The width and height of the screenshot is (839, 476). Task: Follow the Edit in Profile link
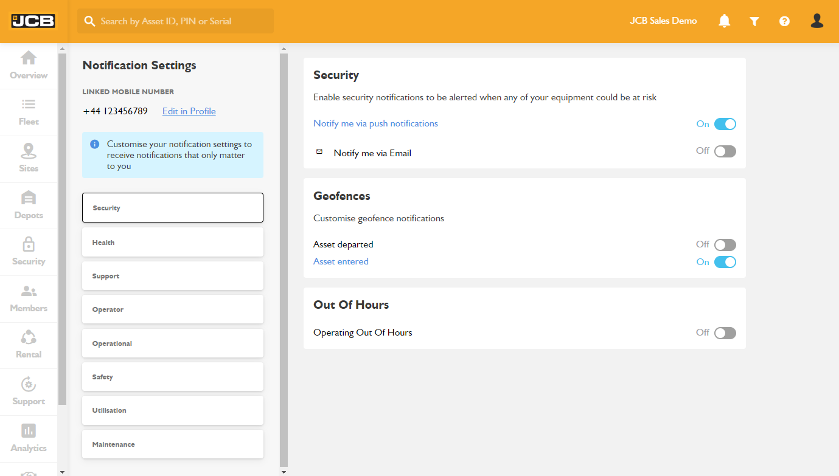coord(189,111)
